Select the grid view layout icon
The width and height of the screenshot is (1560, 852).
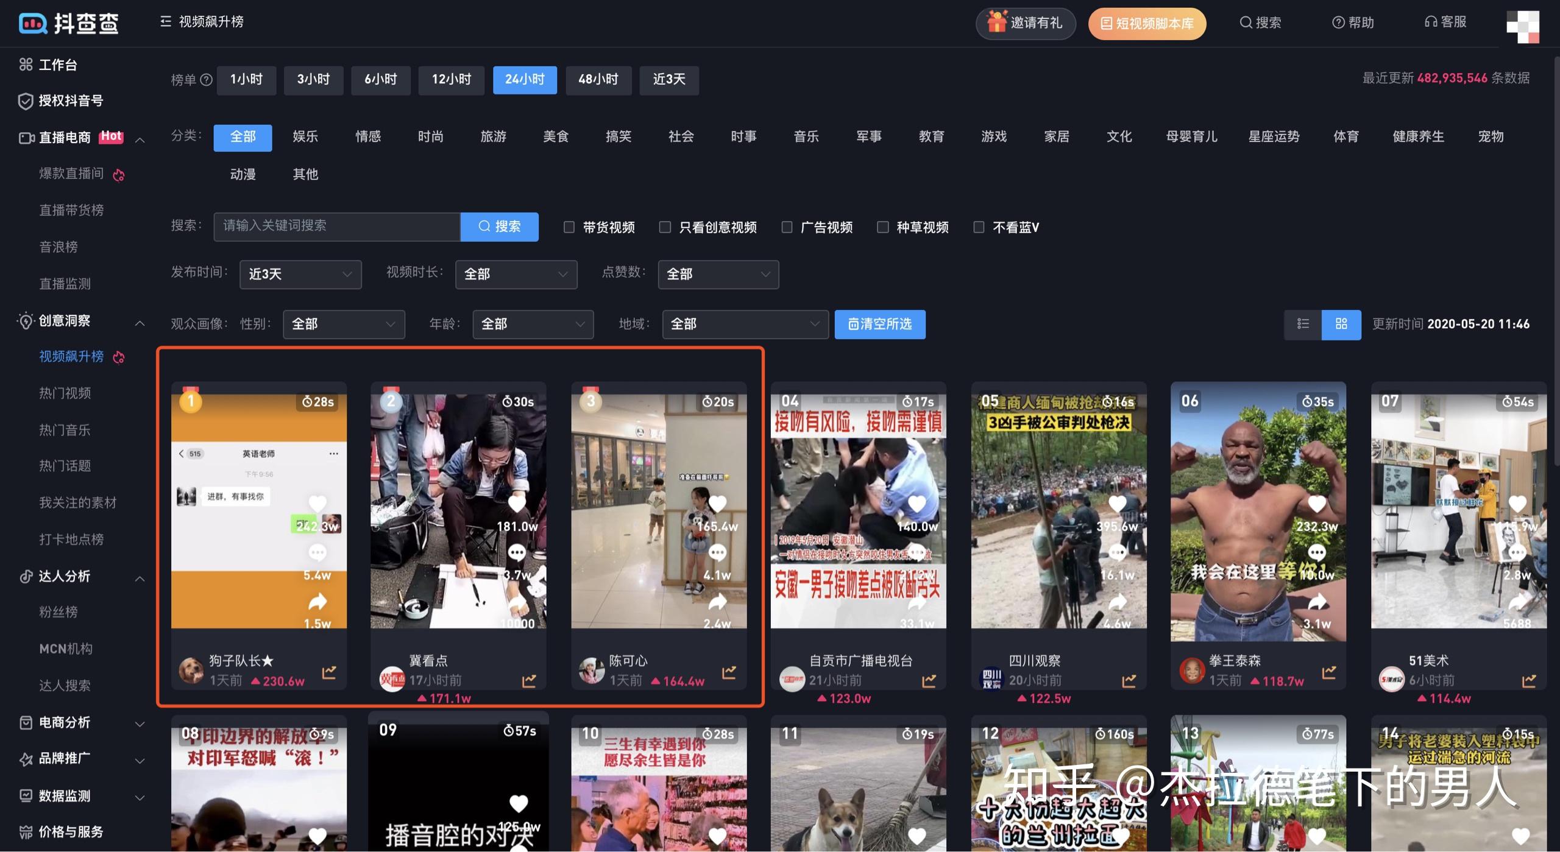[1341, 324]
